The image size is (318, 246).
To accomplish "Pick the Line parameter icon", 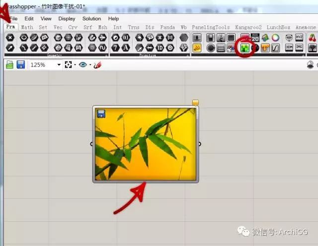I will pos(34,48).
